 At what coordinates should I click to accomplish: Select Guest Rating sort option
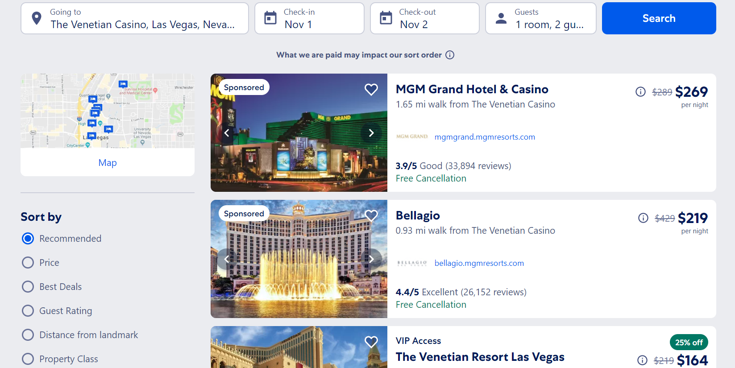click(x=57, y=311)
